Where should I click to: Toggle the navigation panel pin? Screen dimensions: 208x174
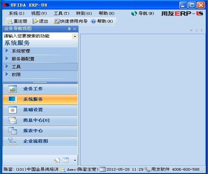(x=69, y=29)
